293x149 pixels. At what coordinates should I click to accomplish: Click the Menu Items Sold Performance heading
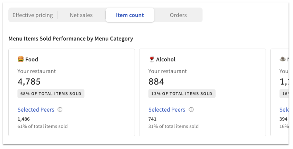point(71,39)
